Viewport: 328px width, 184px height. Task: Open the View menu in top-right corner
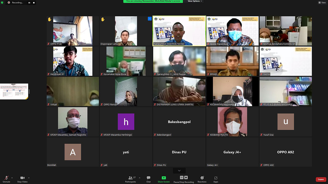coord(322,2)
